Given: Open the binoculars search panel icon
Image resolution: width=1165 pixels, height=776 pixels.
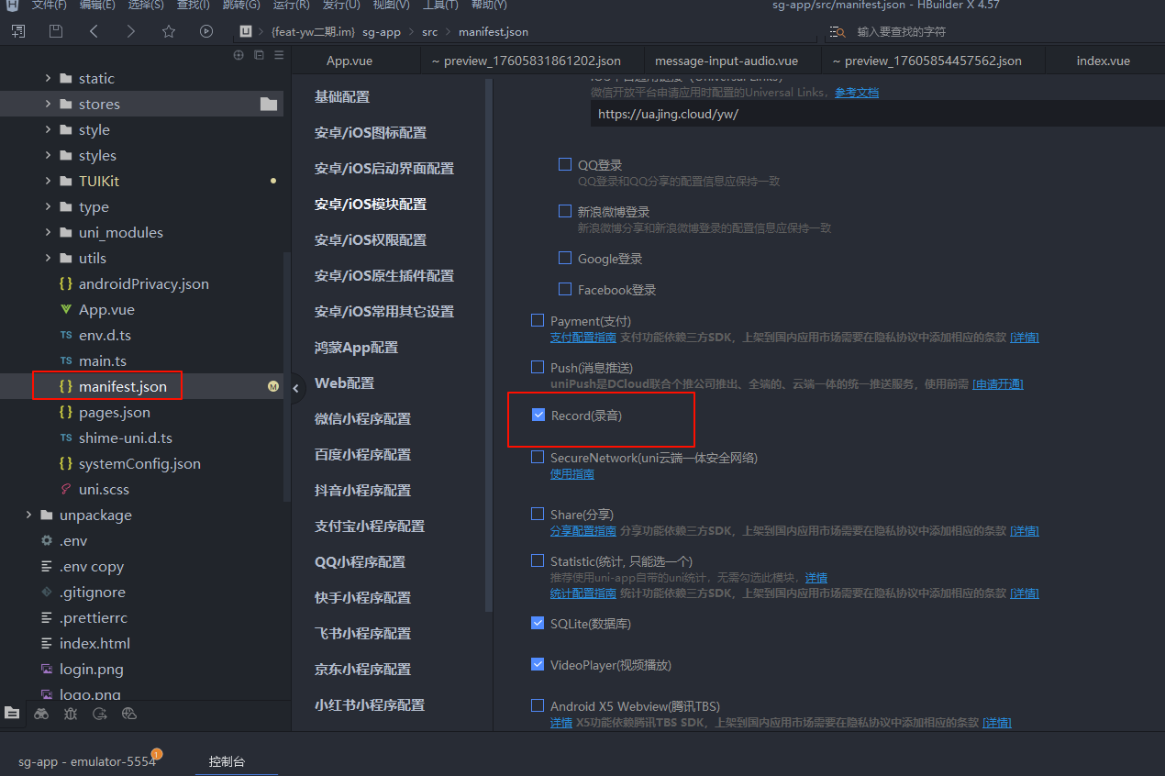Looking at the screenshot, I should (41, 713).
